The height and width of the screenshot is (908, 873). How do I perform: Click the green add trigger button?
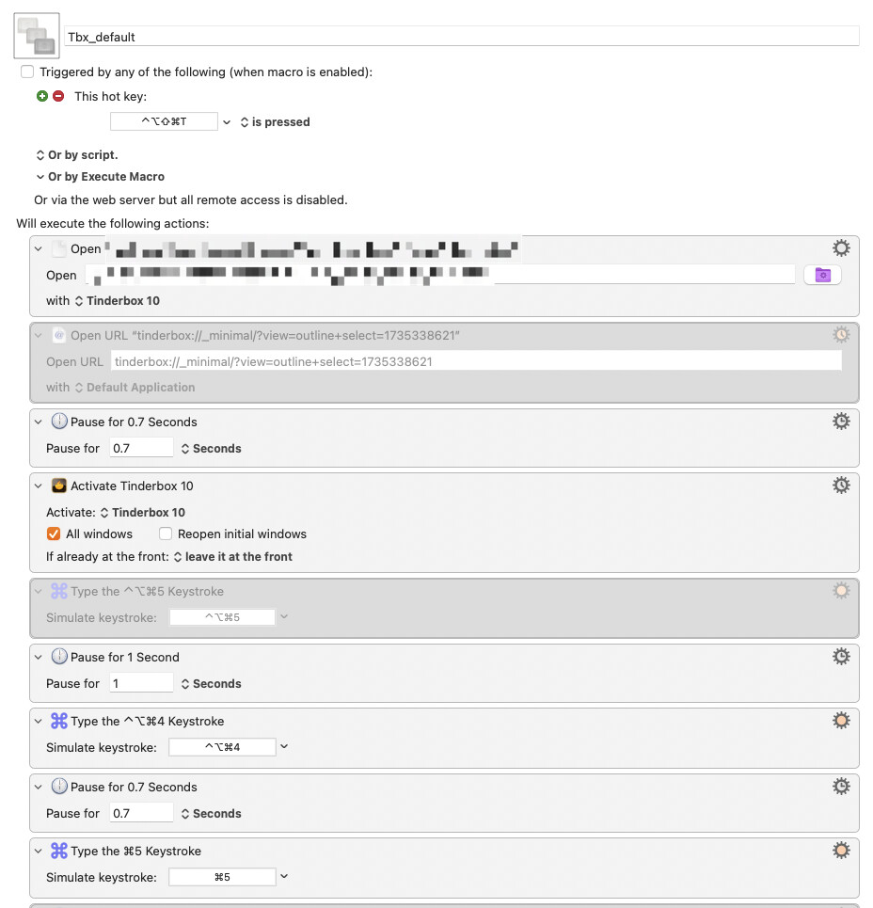coord(42,96)
